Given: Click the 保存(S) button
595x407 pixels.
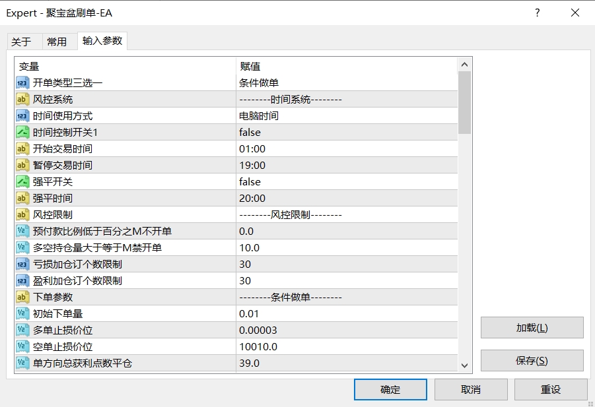Looking at the screenshot, I should [532, 360].
